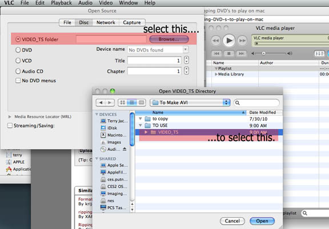Viewport: 329px width, 229px height.
Task: Switch to the File tab
Action: [x=67, y=22]
